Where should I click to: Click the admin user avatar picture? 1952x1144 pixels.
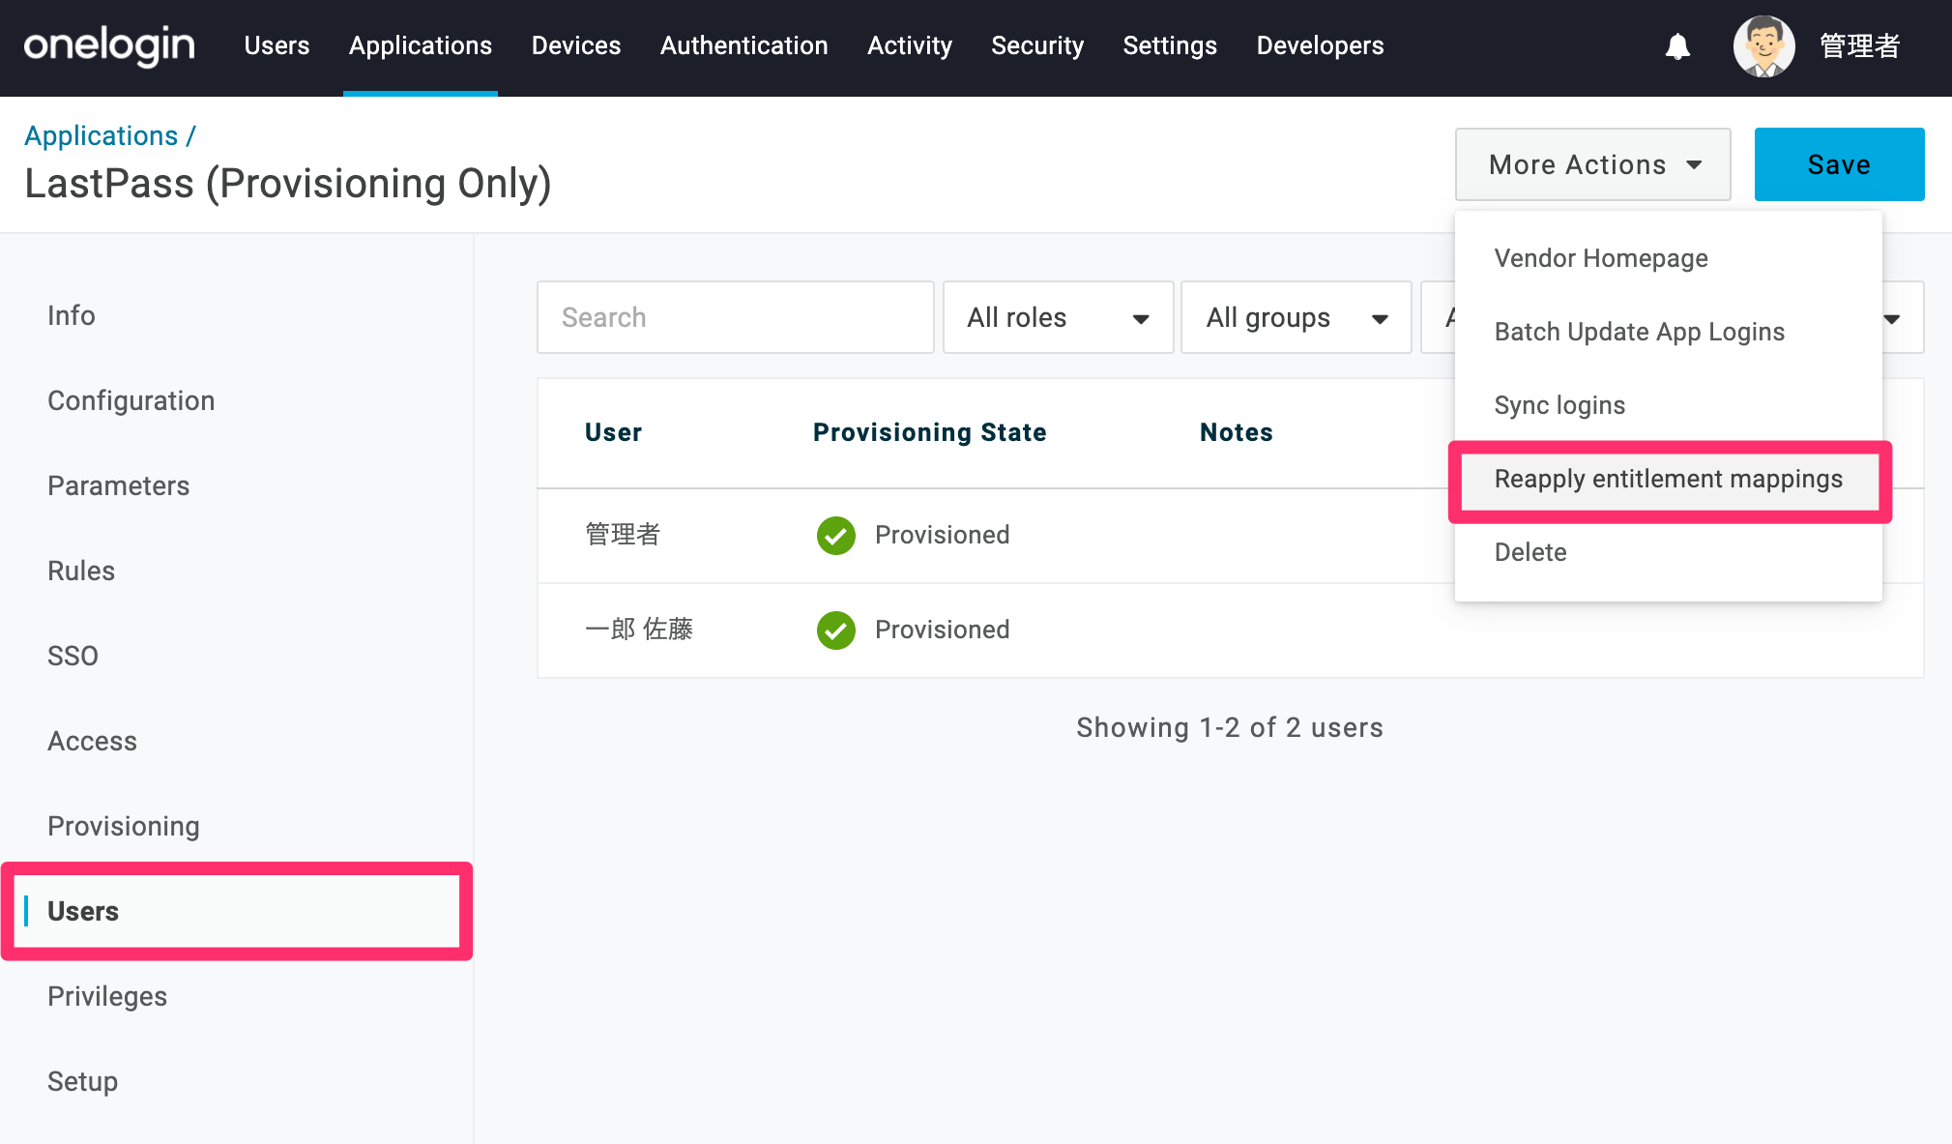(1764, 45)
